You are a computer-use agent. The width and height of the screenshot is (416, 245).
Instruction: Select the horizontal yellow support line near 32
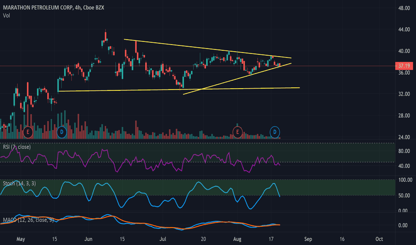[x=179, y=89]
